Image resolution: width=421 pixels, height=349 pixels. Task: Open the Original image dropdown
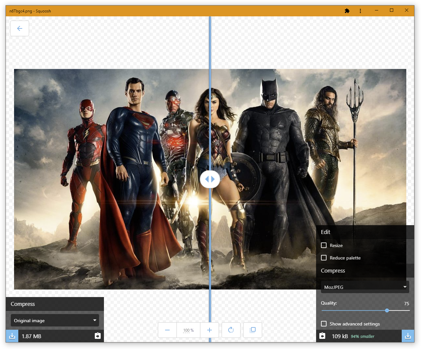point(55,321)
